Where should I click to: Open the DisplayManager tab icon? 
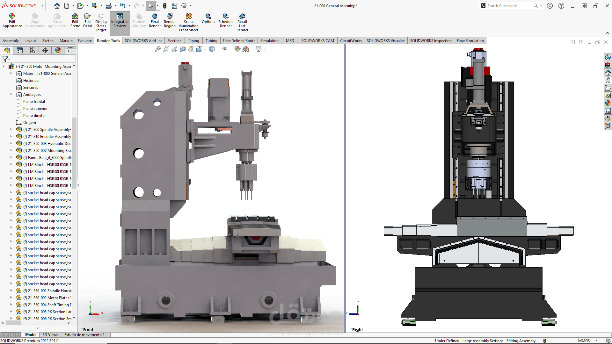[58, 50]
